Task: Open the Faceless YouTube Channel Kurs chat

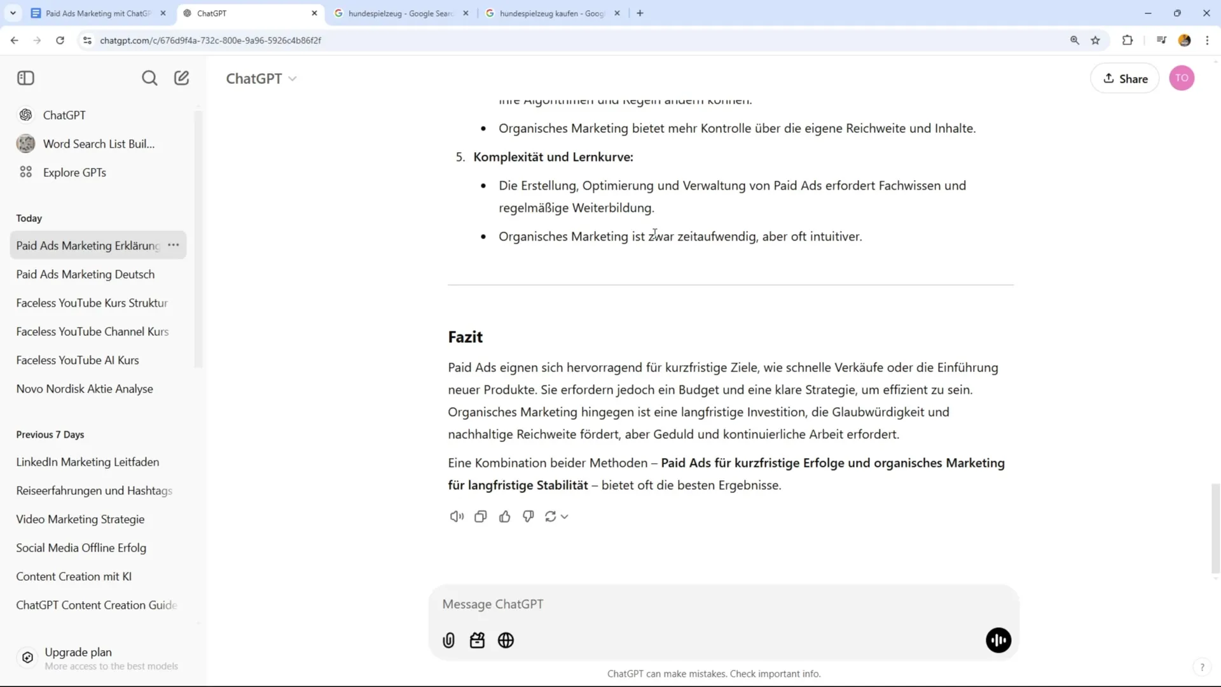Action: [99, 331]
